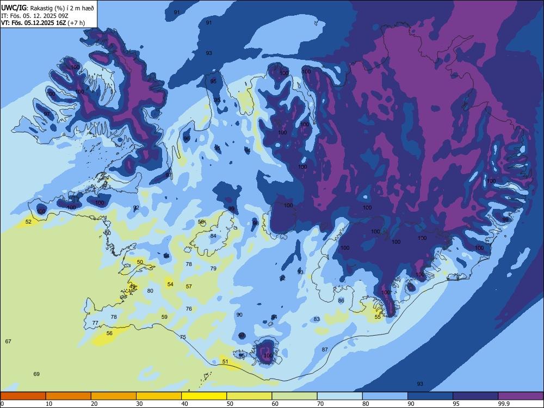Click the humidity value '67' over the ocean
The width and height of the screenshot is (544, 408).
coord(8,342)
